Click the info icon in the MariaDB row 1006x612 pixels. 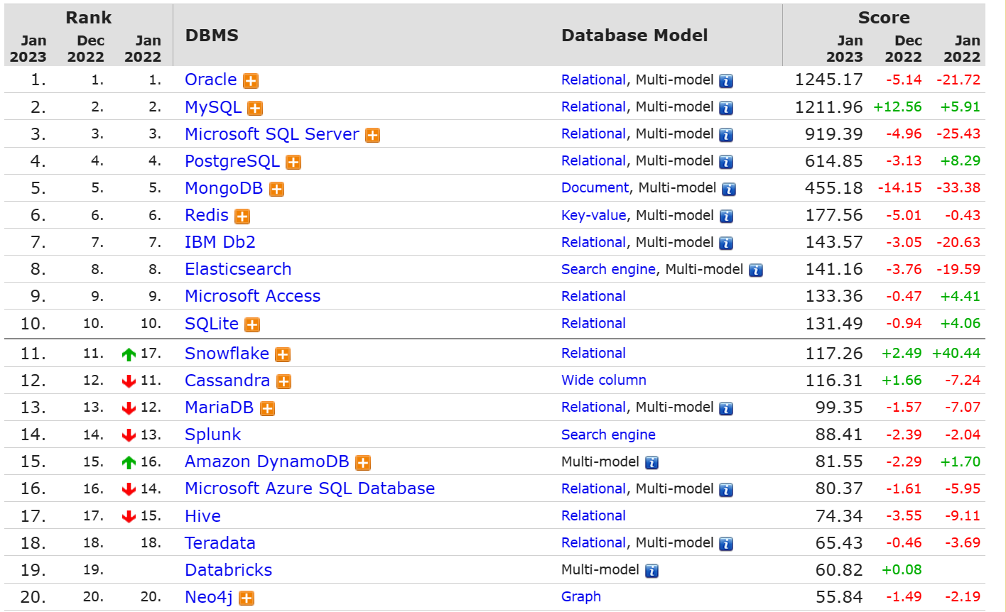point(726,408)
